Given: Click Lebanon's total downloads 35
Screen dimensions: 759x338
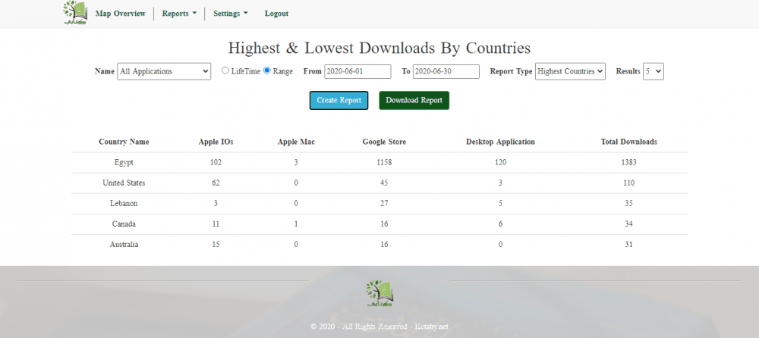Looking at the screenshot, I should [x=628, y=204].
